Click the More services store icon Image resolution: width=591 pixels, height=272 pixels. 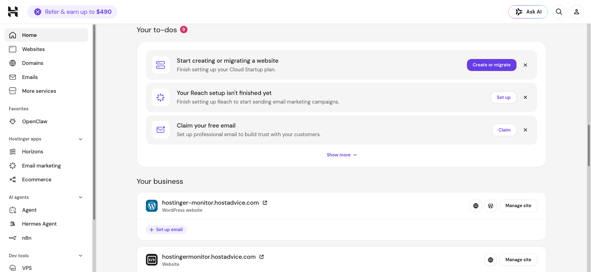click(x=13, y=91)
